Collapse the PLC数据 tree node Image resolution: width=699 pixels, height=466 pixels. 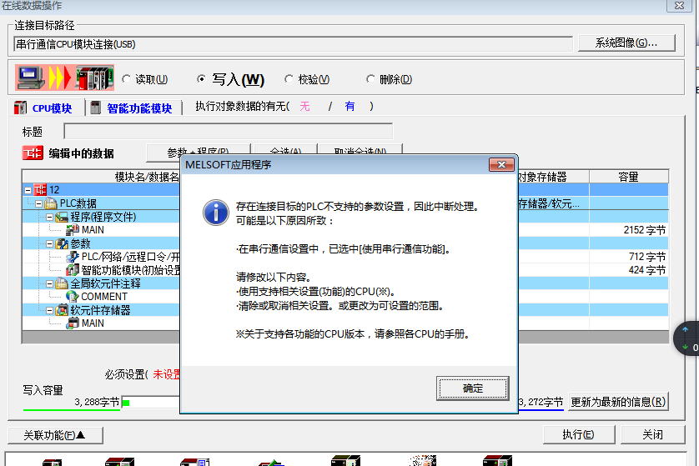point(38,203)
